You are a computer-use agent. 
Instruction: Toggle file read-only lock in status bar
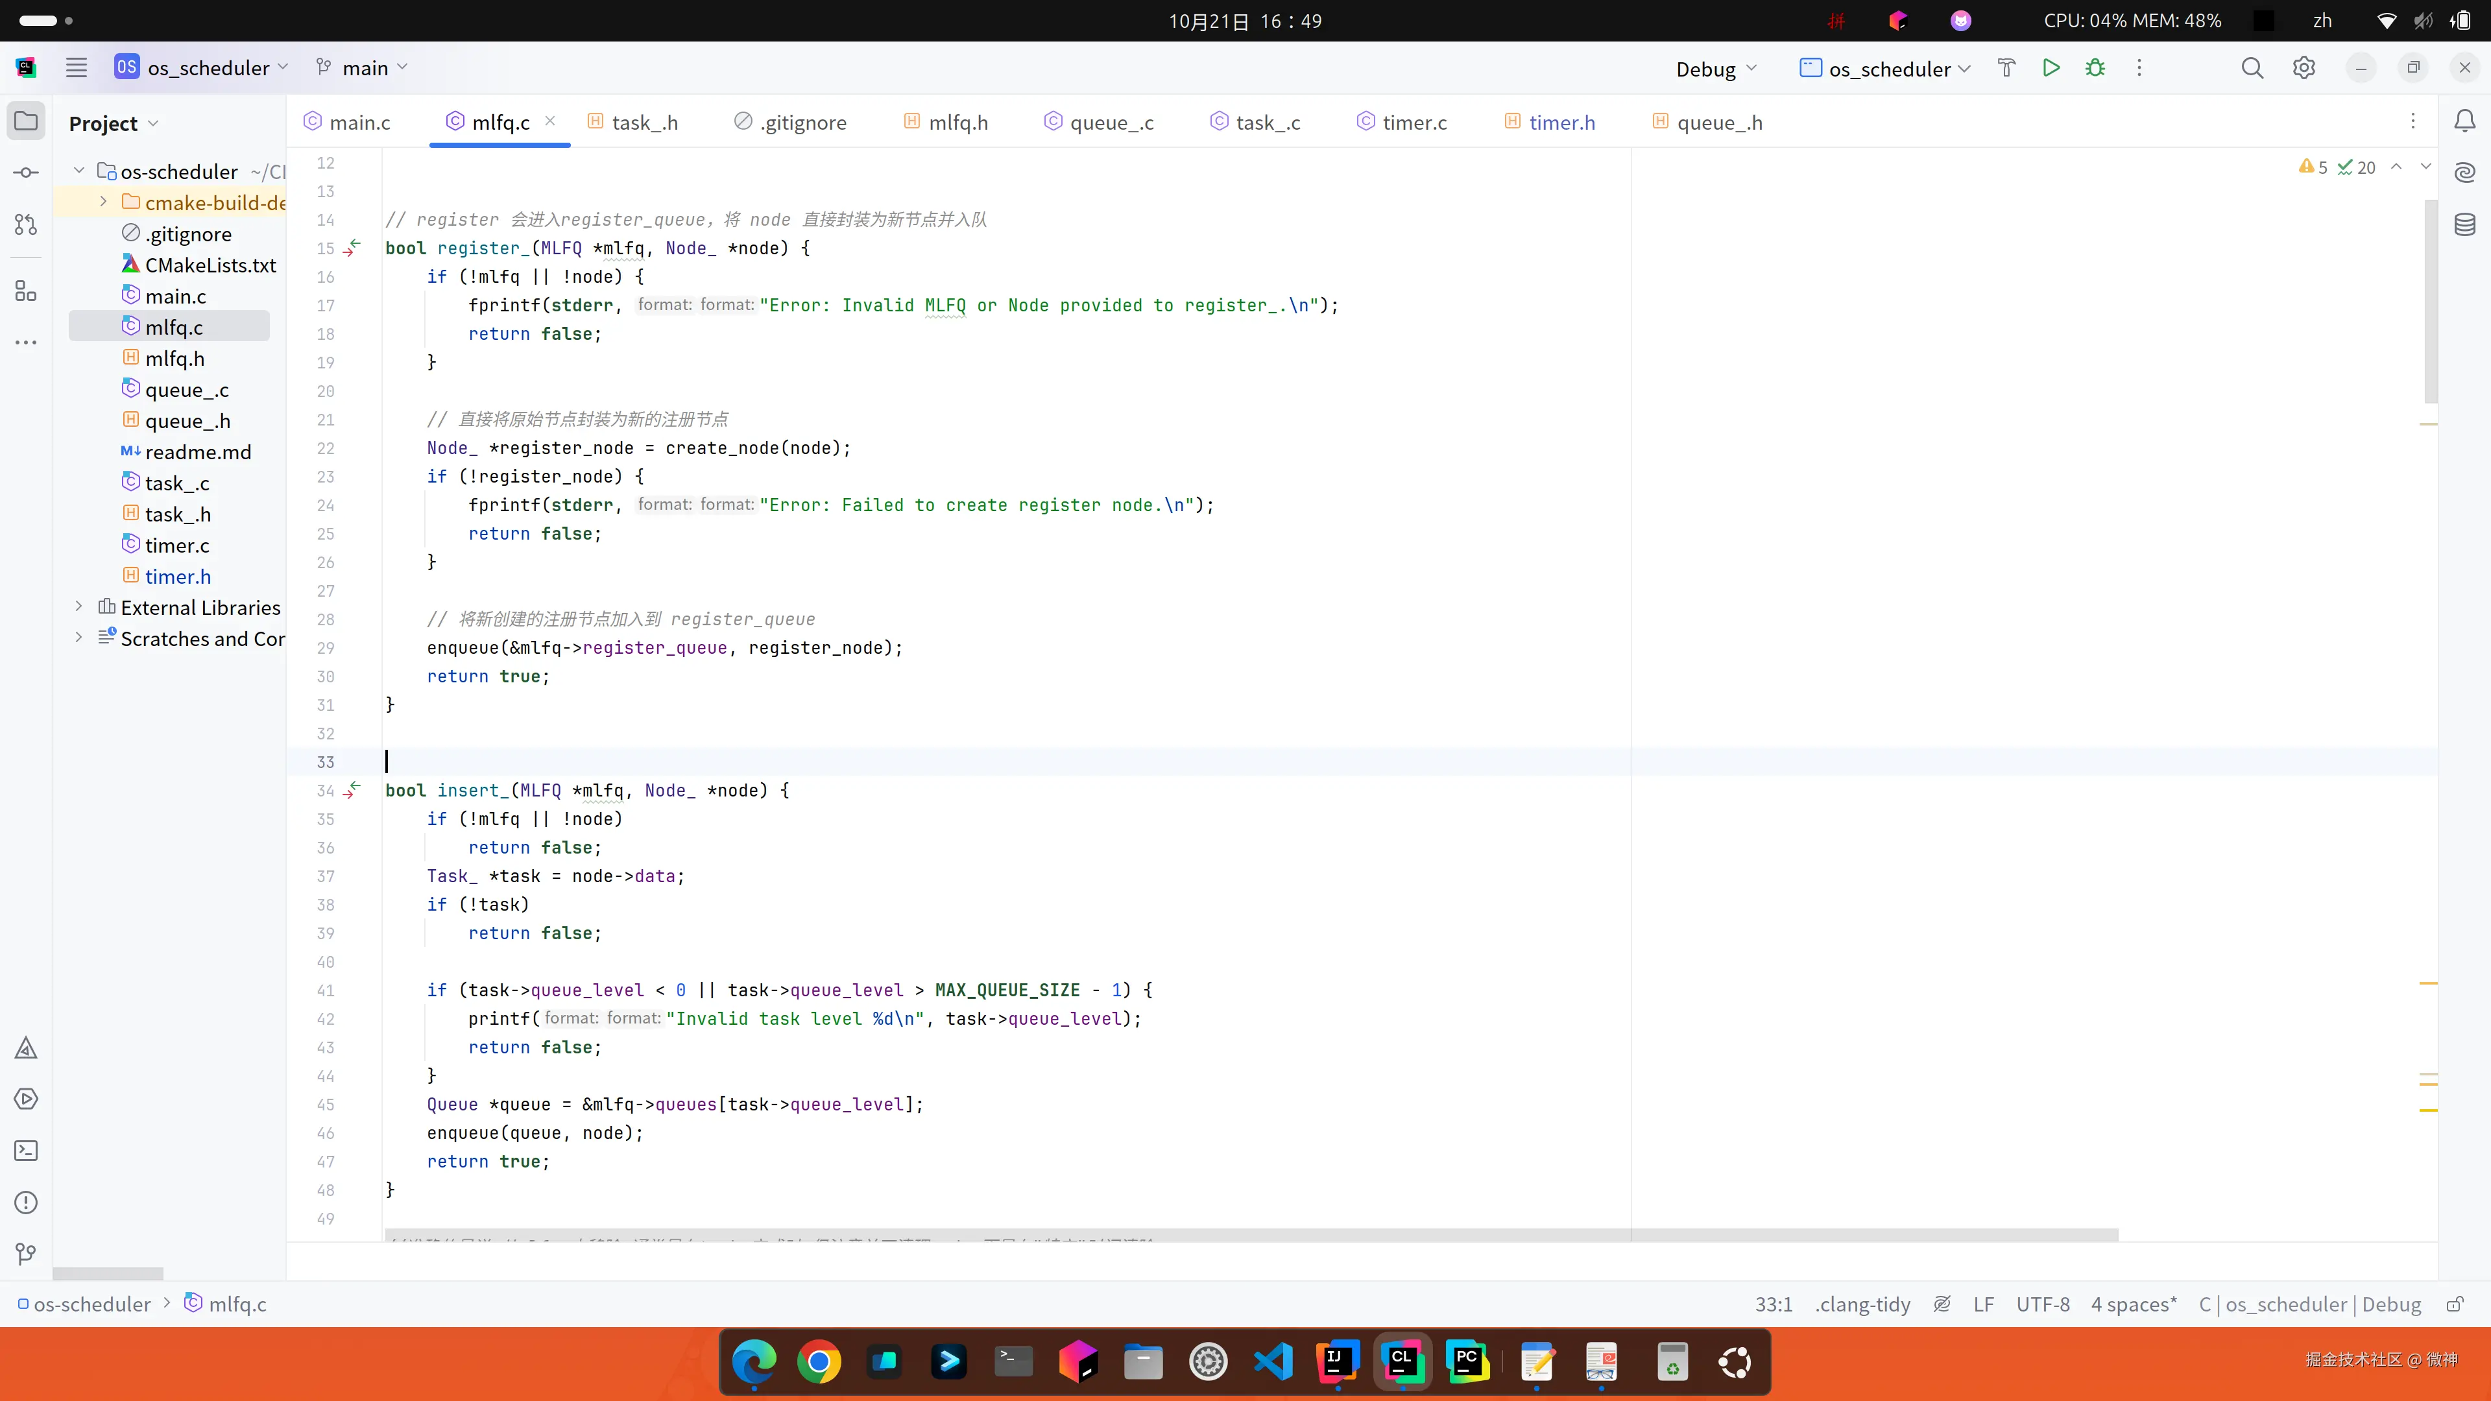point(2454,1304)
